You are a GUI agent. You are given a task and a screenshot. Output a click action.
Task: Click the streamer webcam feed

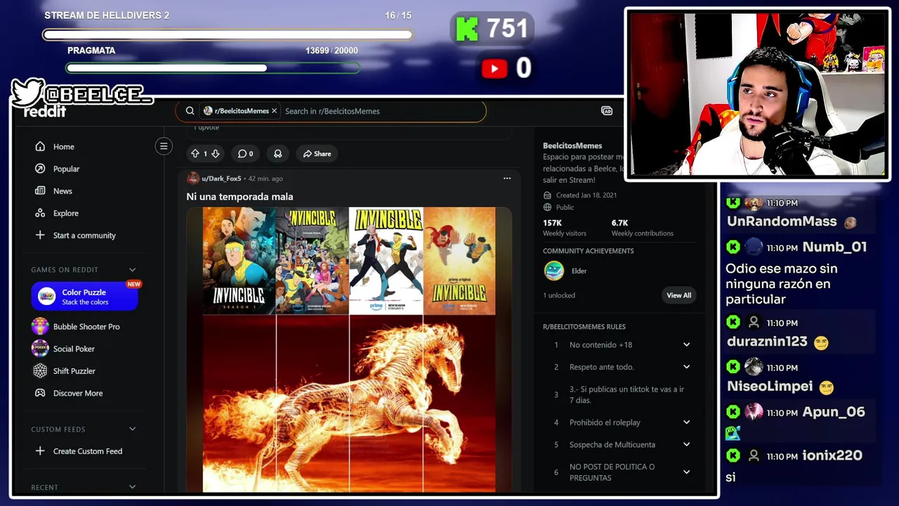click(757, 94)
